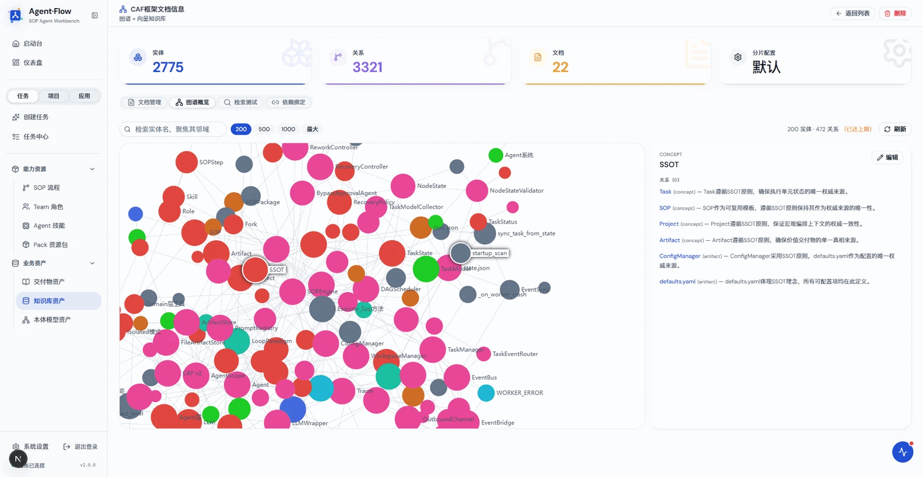
Task: Select the 200 entity limit
Action: click(241, 129)
